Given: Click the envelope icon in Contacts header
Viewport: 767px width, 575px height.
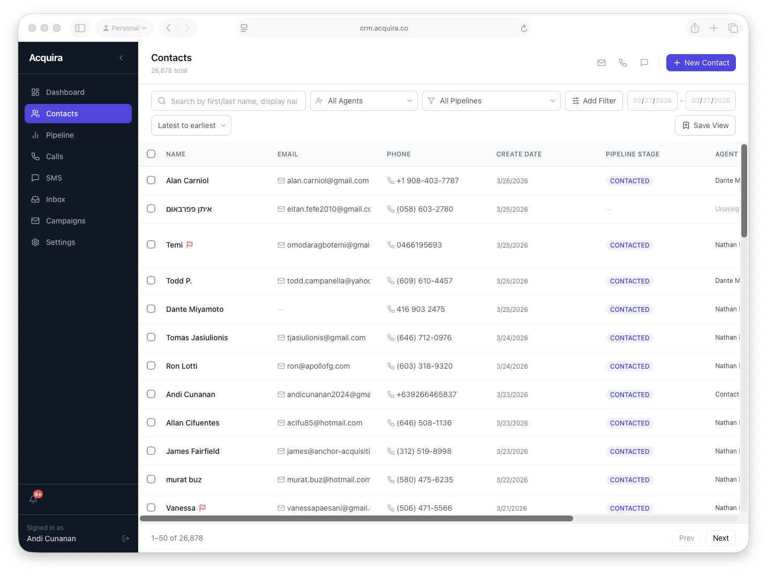Looking at the screenshot, I should pos(601,63).
